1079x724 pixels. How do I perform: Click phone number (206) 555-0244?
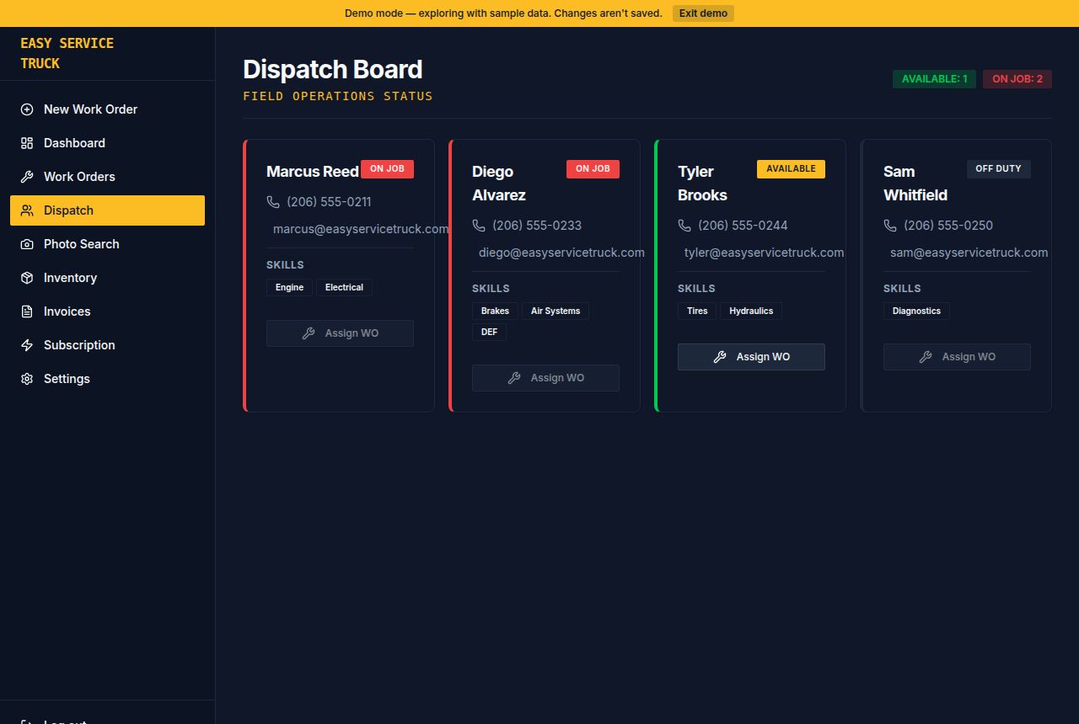pos(743,226)
